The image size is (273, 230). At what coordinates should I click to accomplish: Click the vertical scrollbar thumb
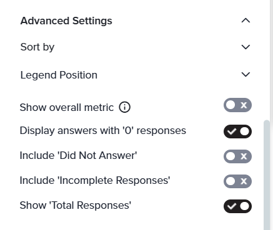click(x=267, y=175)
